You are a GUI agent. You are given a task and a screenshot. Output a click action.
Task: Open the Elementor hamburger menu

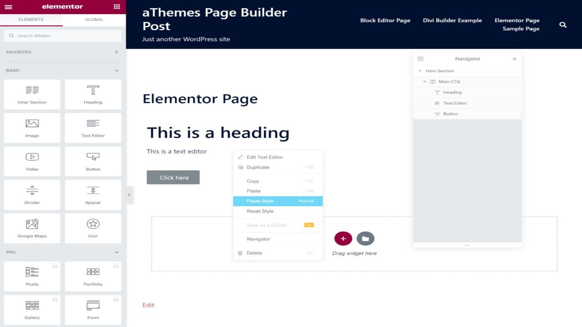click(8, 7)
